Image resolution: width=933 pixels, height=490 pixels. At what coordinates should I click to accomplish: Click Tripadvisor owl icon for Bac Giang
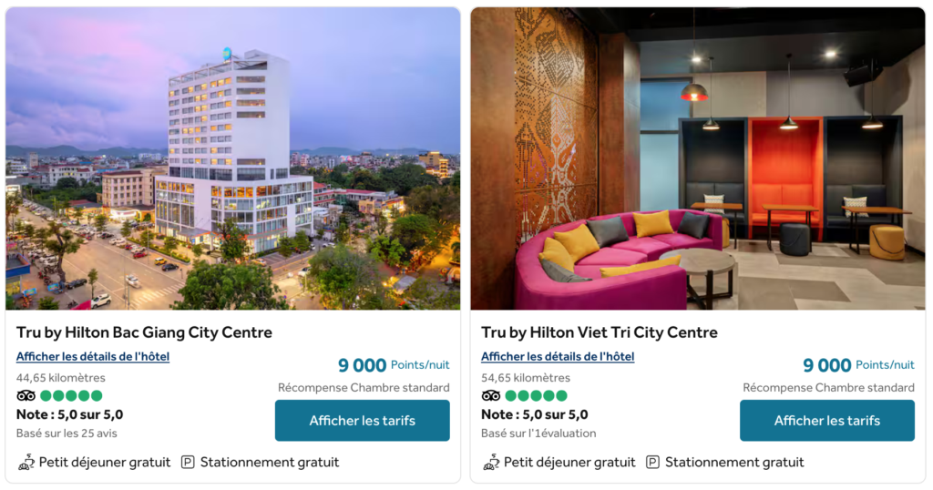(26, 395)
